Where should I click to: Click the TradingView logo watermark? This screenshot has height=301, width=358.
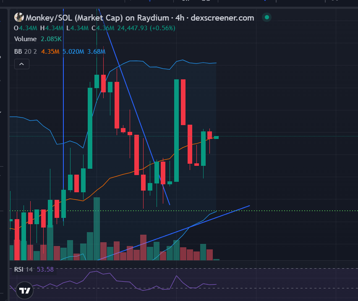tap(24, 290)
